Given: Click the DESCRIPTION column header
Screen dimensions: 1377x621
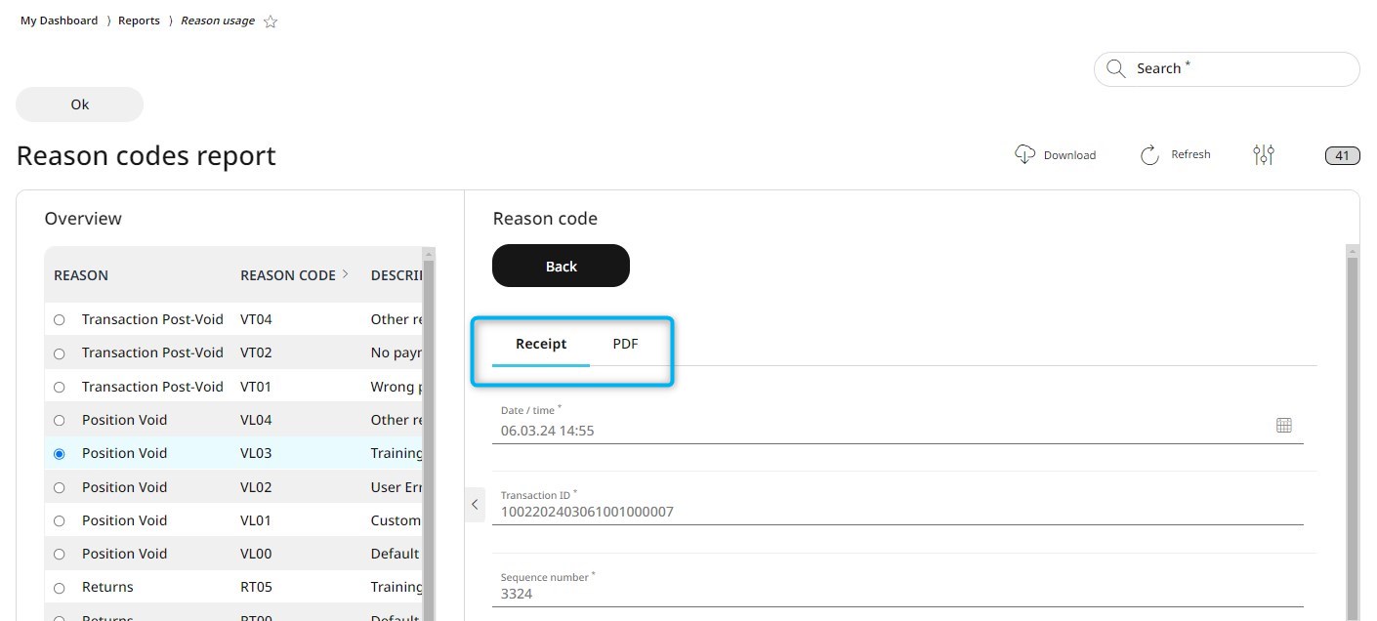Looking at the screenshot, I should pos(396,275).
